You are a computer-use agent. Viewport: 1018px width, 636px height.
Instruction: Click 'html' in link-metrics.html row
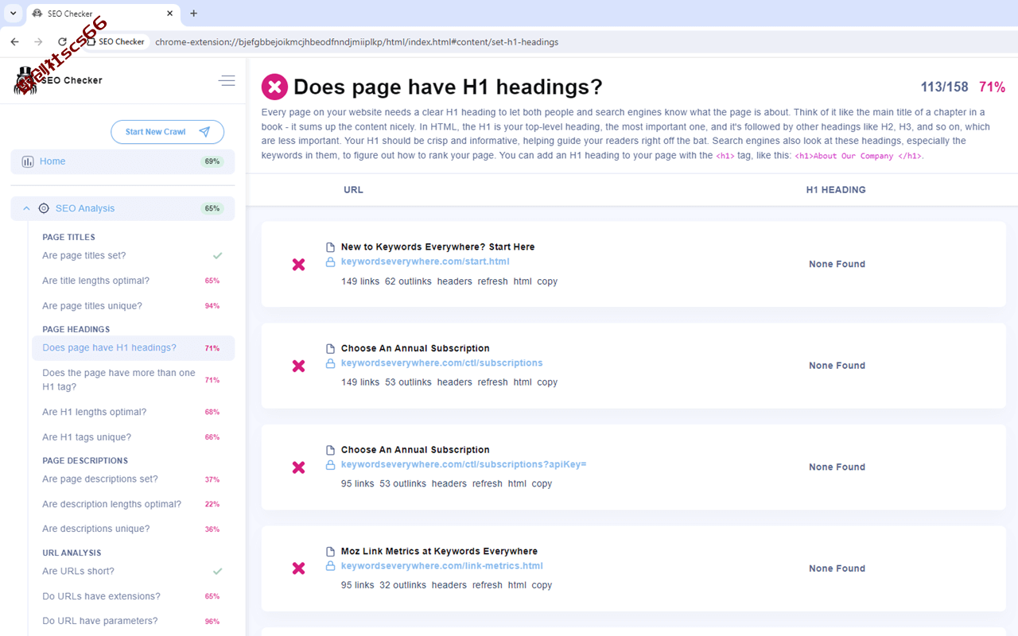(x=517, y=585)
